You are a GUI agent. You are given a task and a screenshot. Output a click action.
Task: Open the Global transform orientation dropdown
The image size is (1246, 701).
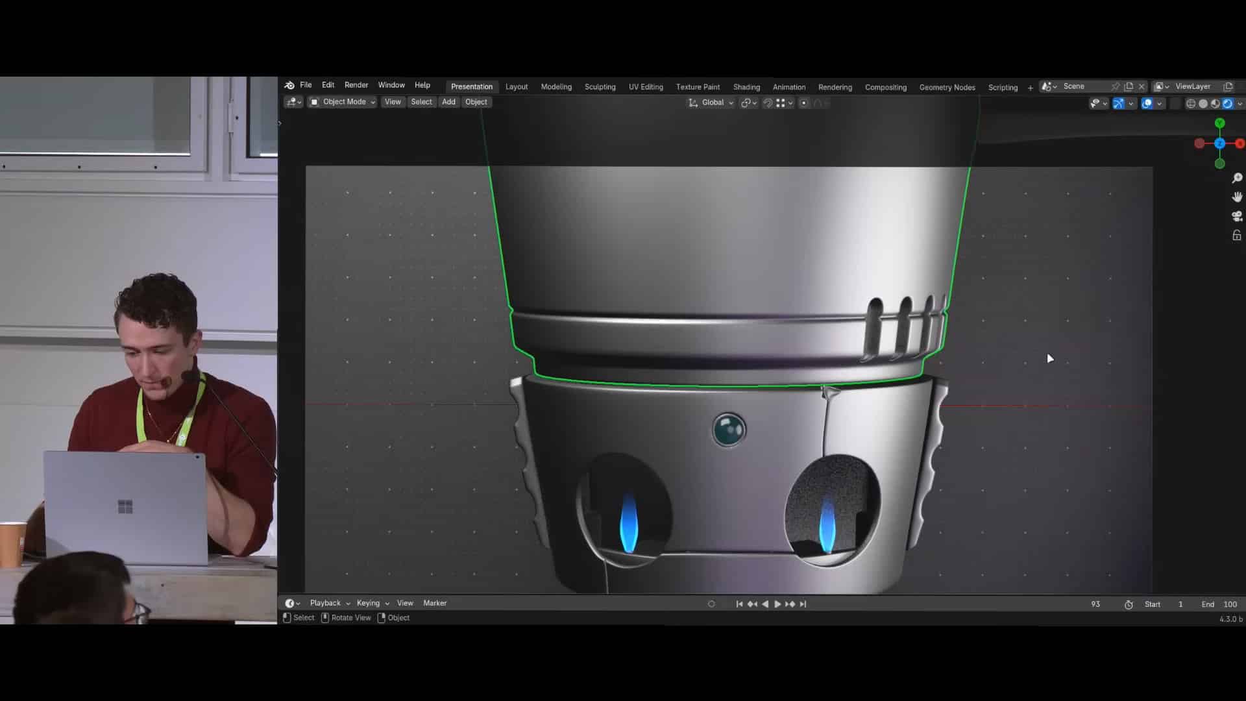[713, 103]
